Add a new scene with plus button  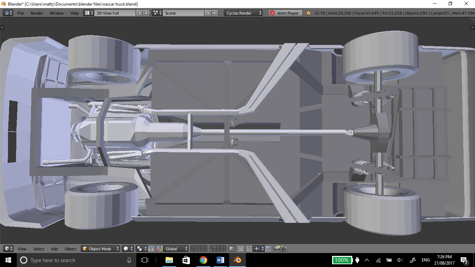pos(208,13)
